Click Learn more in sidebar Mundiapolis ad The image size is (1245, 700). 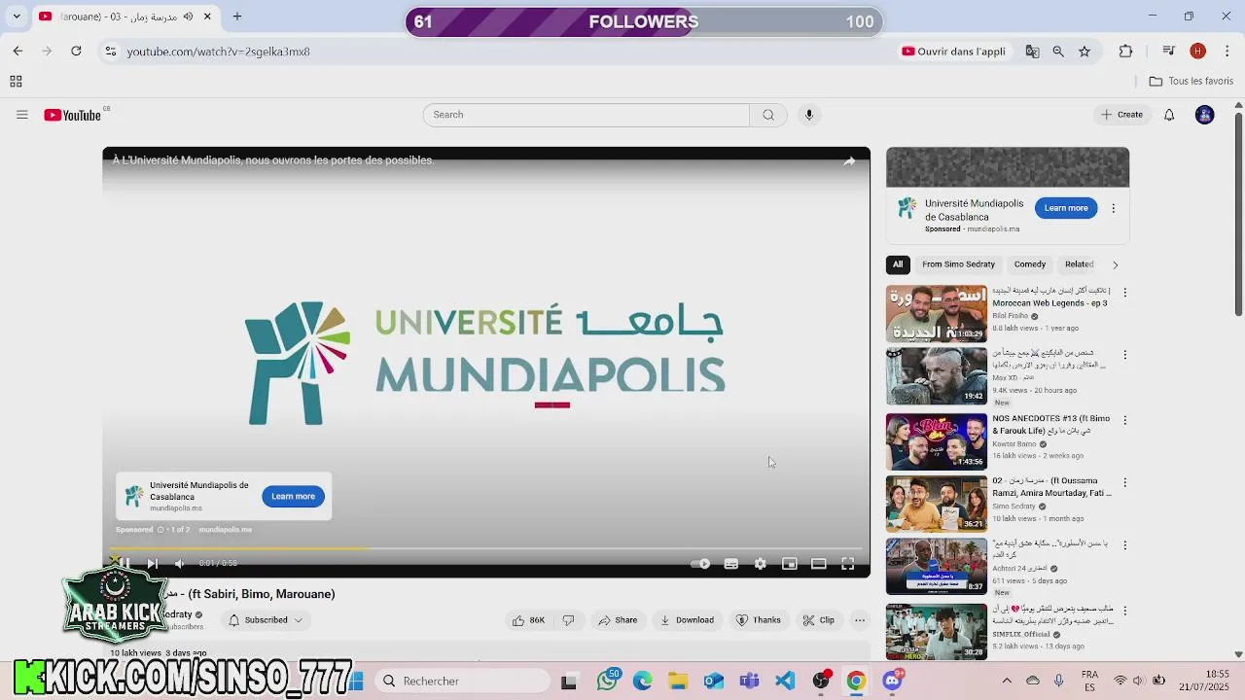[1066, 208]
